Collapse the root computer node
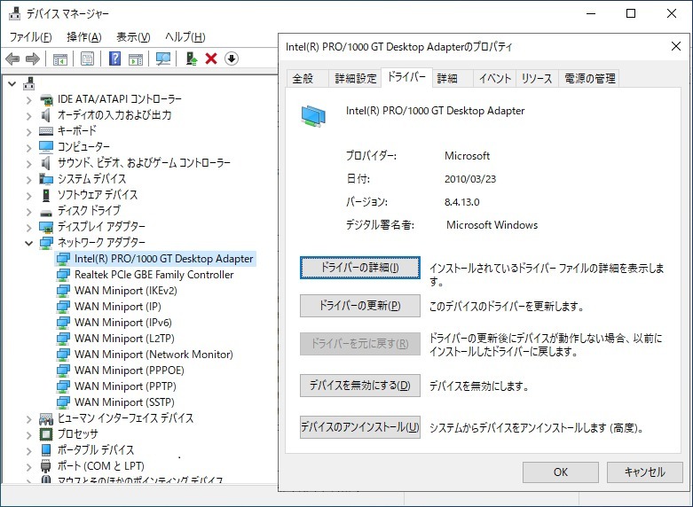Screen dimensions: 693x507 (12, 83)
